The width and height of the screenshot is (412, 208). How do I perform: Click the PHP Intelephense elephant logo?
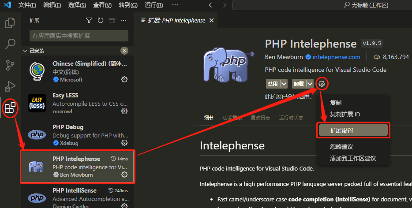(x=228, y=65)
